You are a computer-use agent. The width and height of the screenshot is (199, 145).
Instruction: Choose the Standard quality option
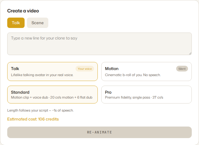(52, 95)
